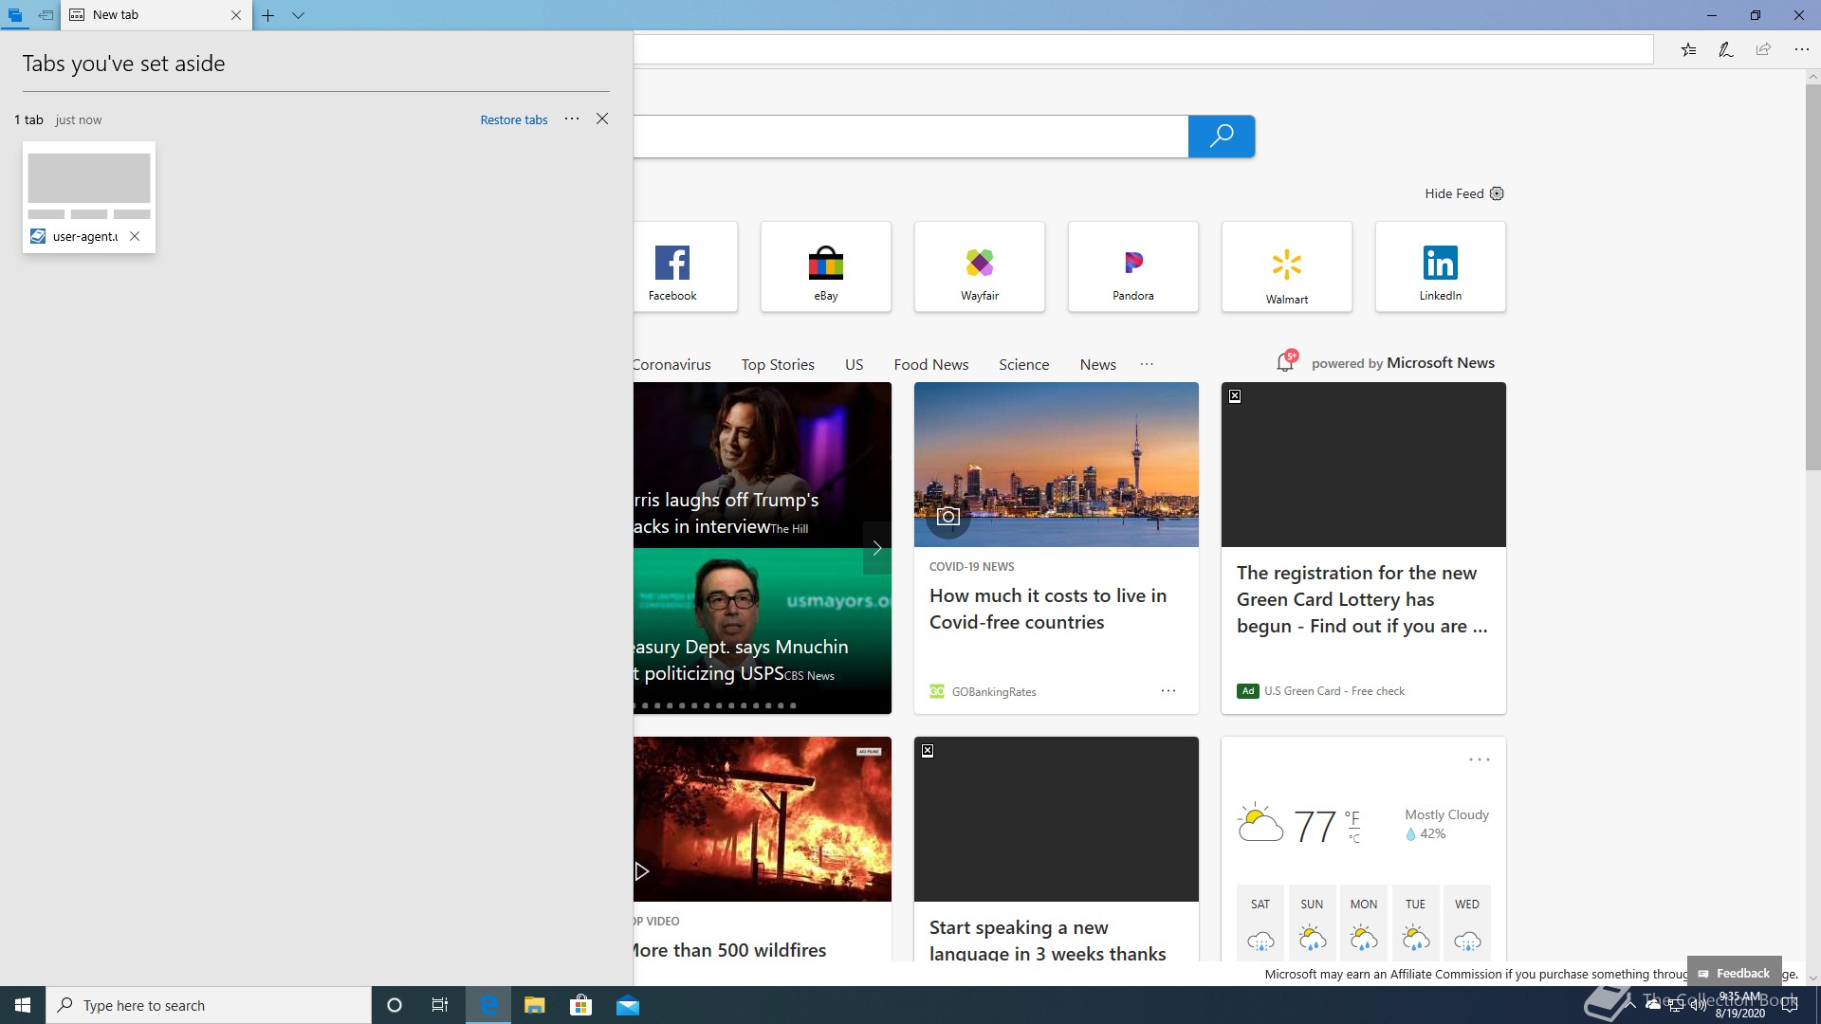The width and height of the screenshot is (1821, 1024).
Task: Switch to Food News category
Action: pos(931,364)
